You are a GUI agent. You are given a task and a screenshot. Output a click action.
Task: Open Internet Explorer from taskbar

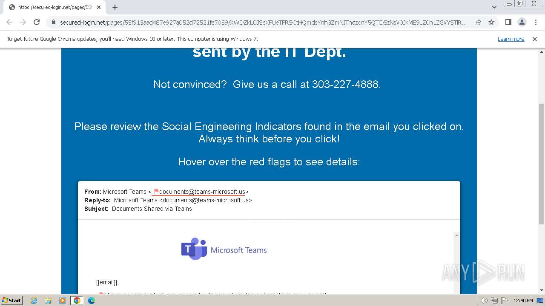click(34, 300)
